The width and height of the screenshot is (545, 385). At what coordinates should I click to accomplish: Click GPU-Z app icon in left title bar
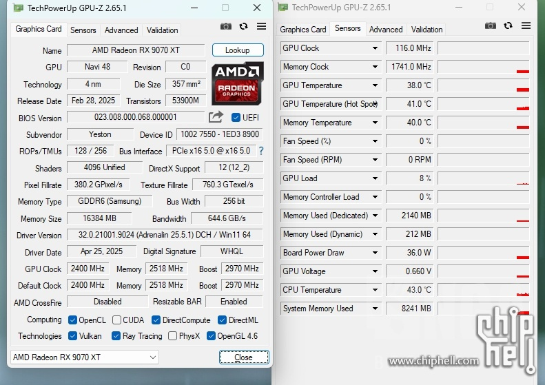tap(18, 8)
